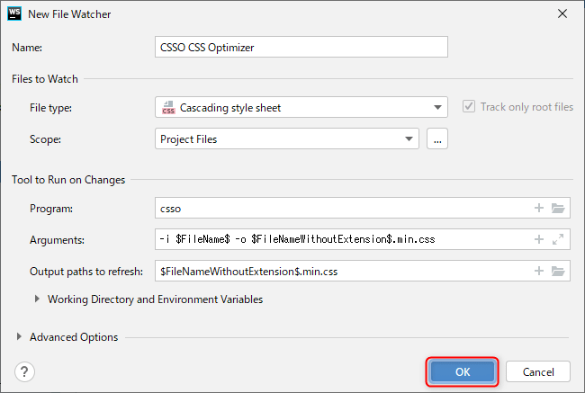
Task: Close the New File Watcher dialog
Action: tap(562, 13)
